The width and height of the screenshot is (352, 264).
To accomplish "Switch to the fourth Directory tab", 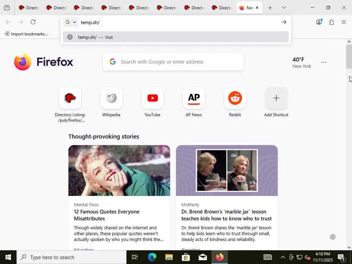I will 111,8.
